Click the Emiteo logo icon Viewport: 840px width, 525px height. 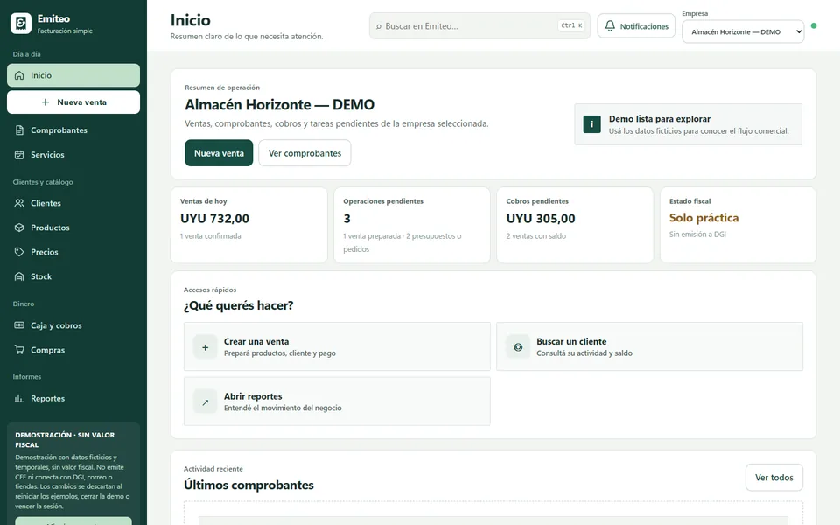pyautogui.click(x=21, y=24)
